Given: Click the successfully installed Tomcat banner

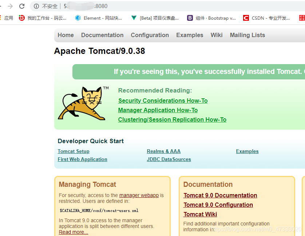Looking at the screenshot, I should (x=189, y=72).
